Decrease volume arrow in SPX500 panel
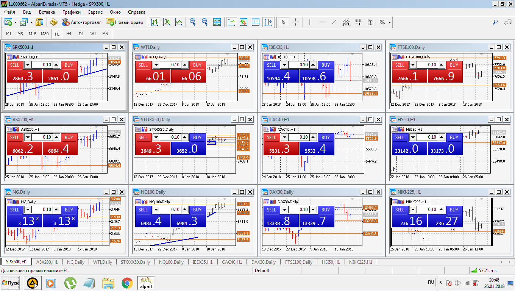 (x=28, y=65)
